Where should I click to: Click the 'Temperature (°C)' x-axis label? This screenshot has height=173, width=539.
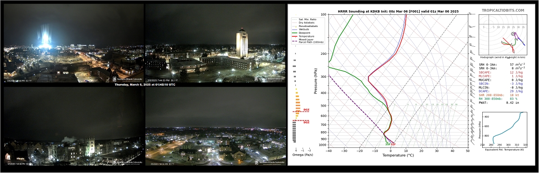(398, 155)
